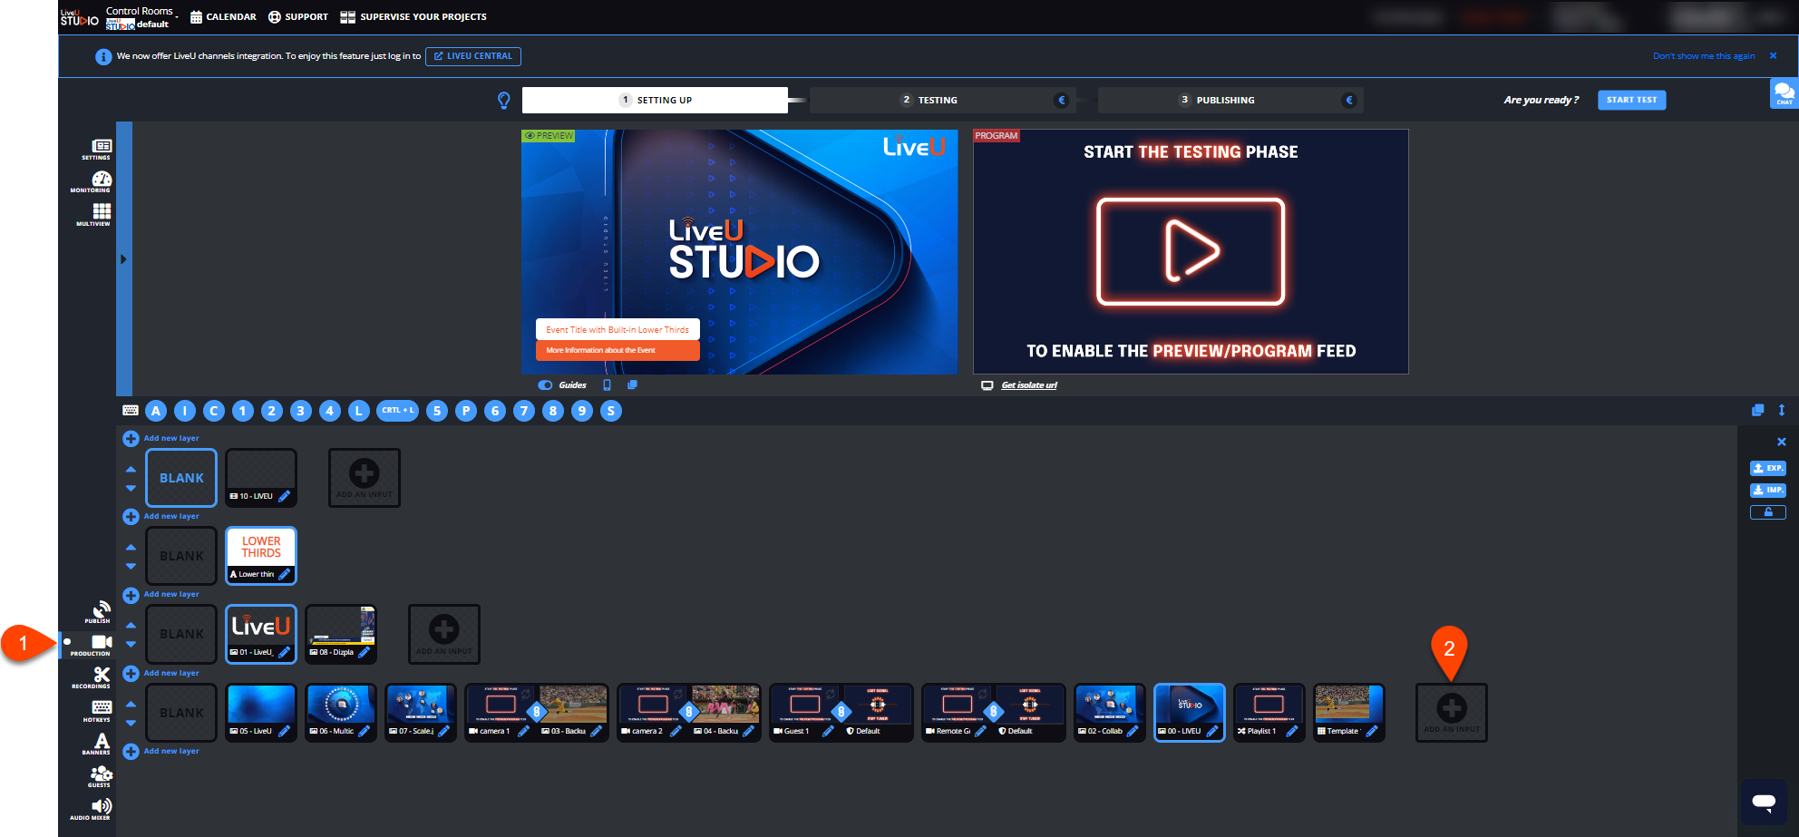Click Add An Input in the bottom layer
Image resolution: width=1799 pixels, height=837 pixels.
pos(1452,713)
